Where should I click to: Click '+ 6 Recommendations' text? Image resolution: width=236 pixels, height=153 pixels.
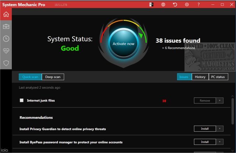pos(178,48)
